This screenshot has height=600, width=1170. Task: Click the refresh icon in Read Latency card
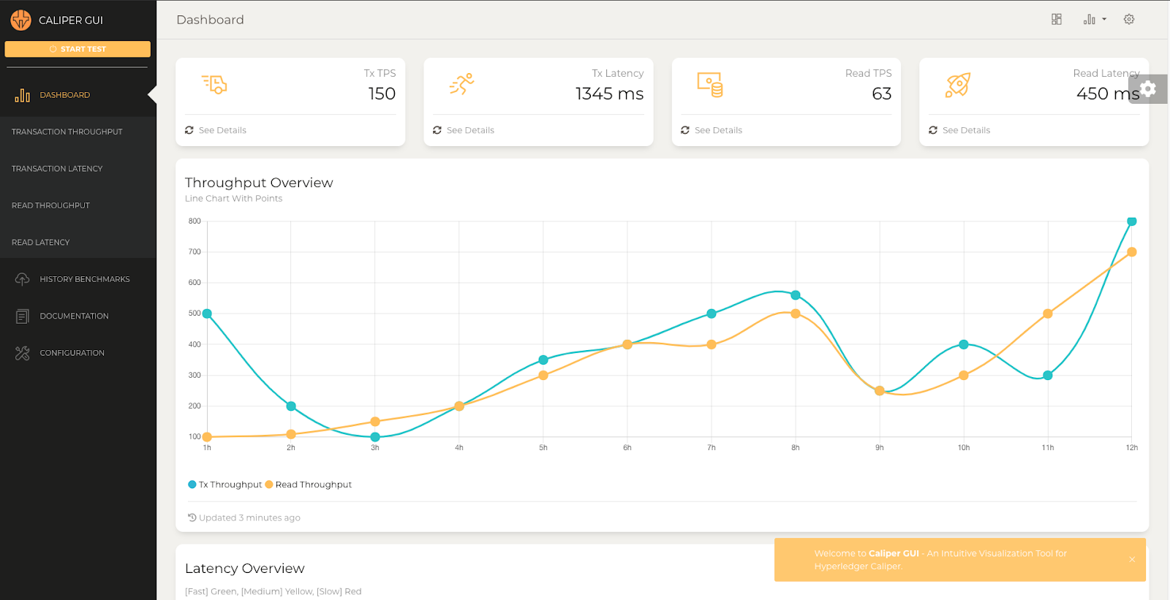933,130
